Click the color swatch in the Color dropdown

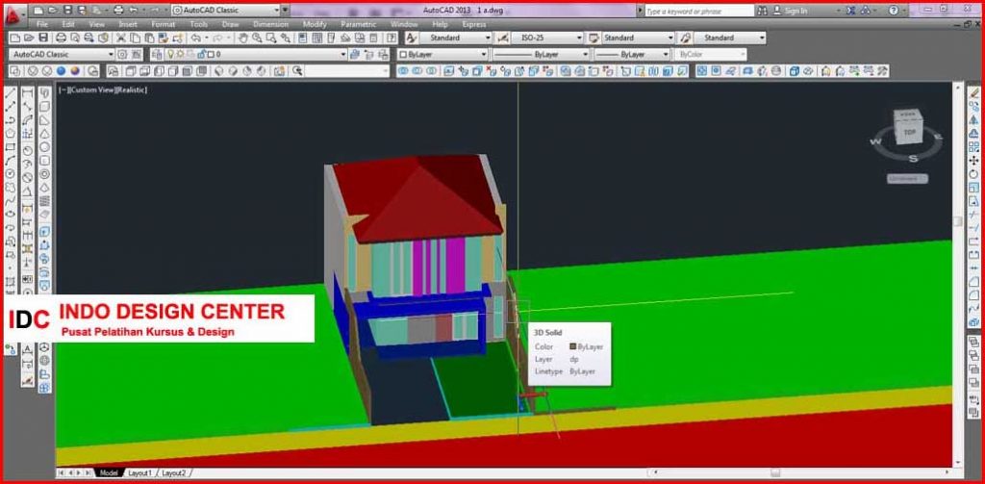point(403,55)
